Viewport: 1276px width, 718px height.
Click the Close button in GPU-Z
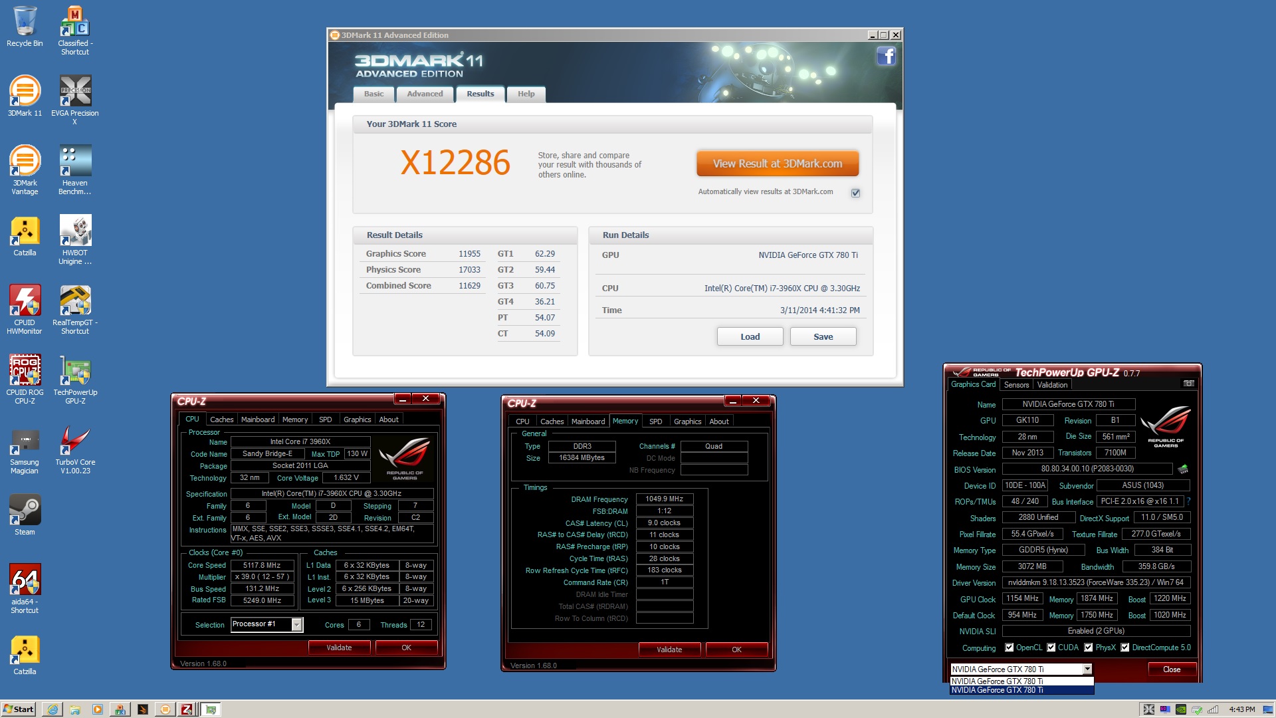point(1172,669)
